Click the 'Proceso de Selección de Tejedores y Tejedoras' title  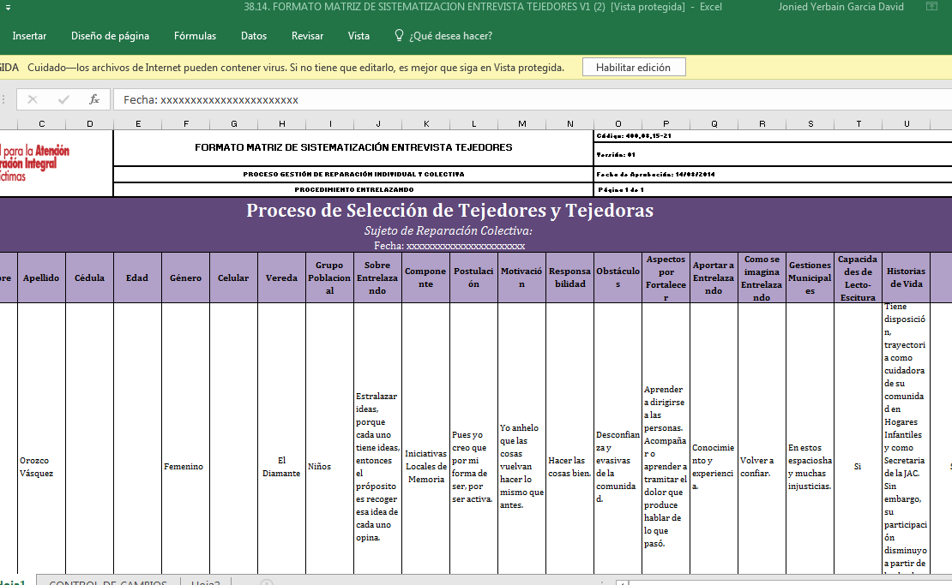[x=450, y=211]
